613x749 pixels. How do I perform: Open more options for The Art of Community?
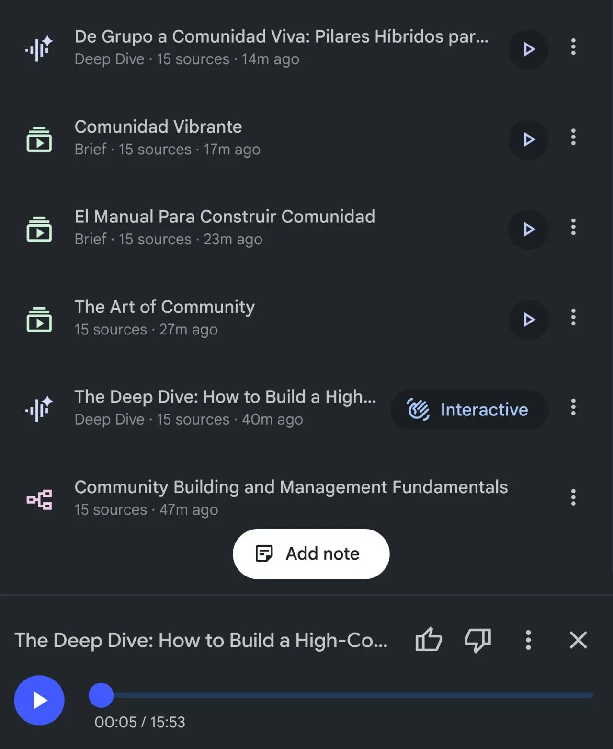pyautogui.click(x=573, y=317)
